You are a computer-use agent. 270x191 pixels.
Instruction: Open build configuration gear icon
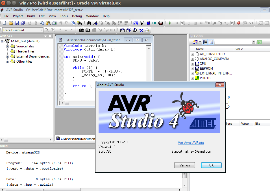click(x=147, y=30)
